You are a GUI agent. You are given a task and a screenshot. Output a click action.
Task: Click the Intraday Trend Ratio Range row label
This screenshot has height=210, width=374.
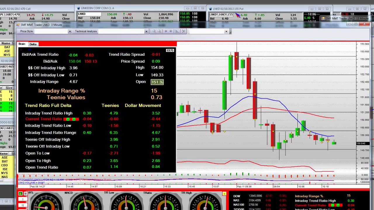[51, 133]
